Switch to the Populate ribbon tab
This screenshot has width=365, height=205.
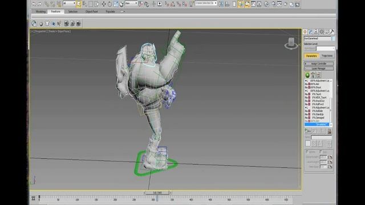110,11
